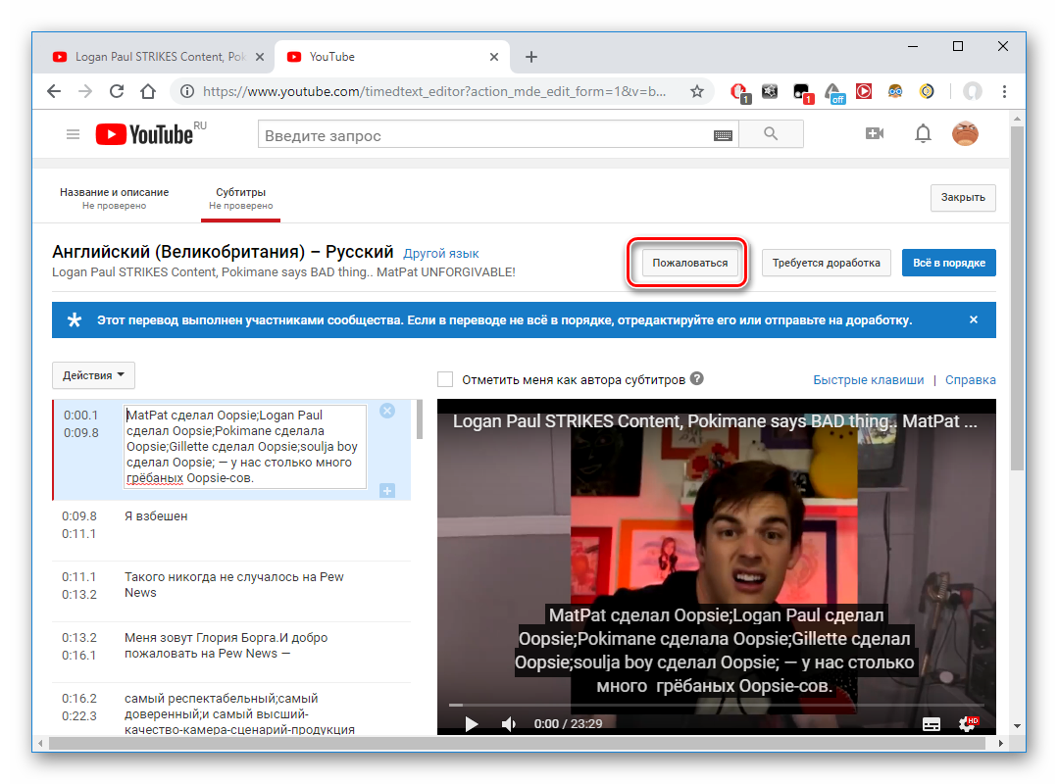Click the YouTube search magnifier button
Screen dimensions: 1058x784
pos(770,134)
